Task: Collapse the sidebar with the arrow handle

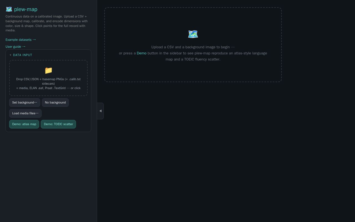Action: click(100, 111)
